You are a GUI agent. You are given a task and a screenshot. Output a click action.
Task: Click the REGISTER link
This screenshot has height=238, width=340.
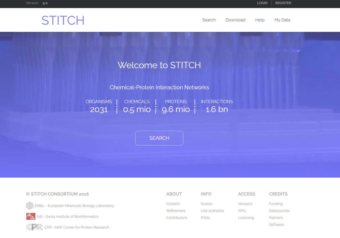point(283,3)
